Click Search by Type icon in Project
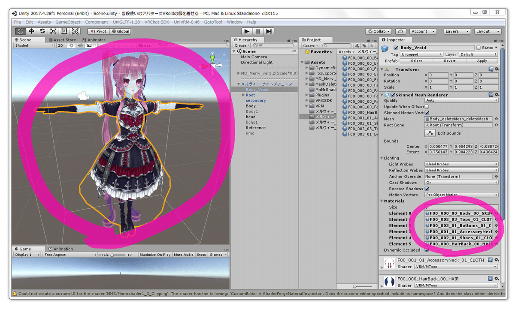515x309 pixels. [357, 45]
